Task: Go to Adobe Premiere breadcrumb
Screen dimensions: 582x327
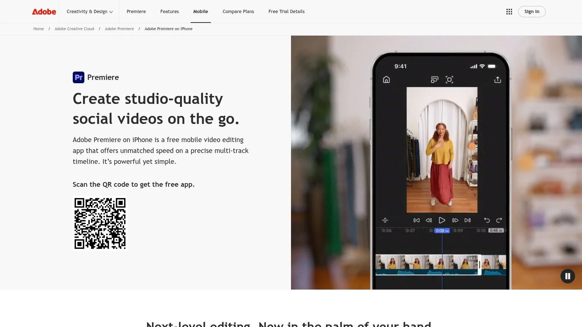Action: [119, 29]
